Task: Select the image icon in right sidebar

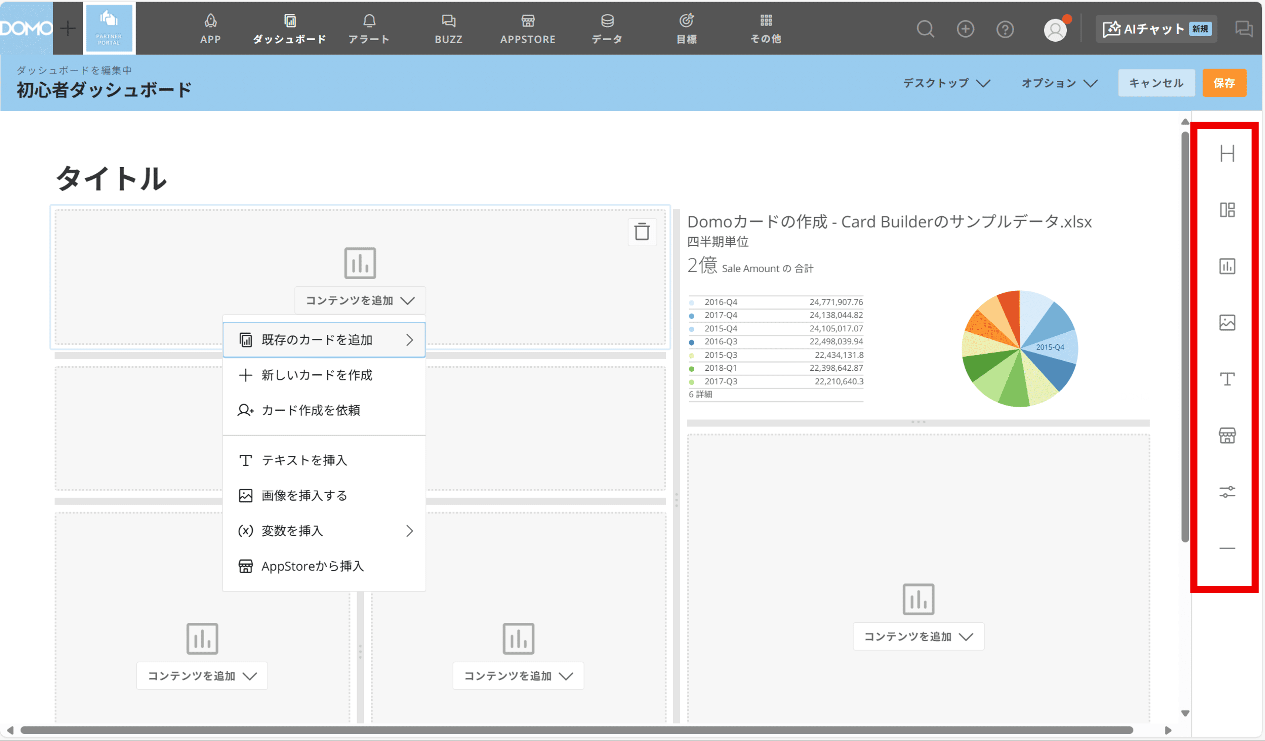Action: pos(1227,322)
